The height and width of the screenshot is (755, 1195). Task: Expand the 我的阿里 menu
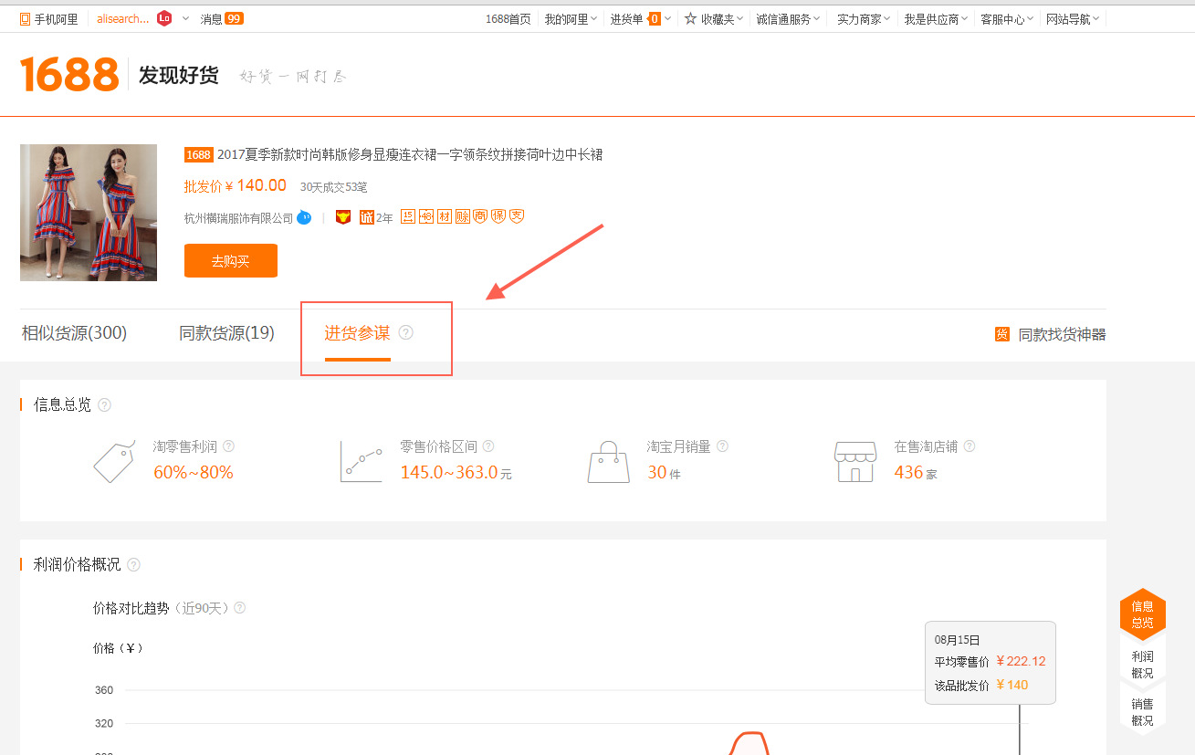point(571,18)
